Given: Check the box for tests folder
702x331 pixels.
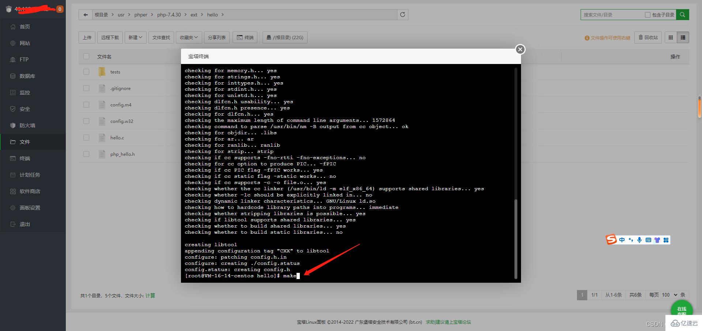Looking at the screenshot, I should [86, 72].
